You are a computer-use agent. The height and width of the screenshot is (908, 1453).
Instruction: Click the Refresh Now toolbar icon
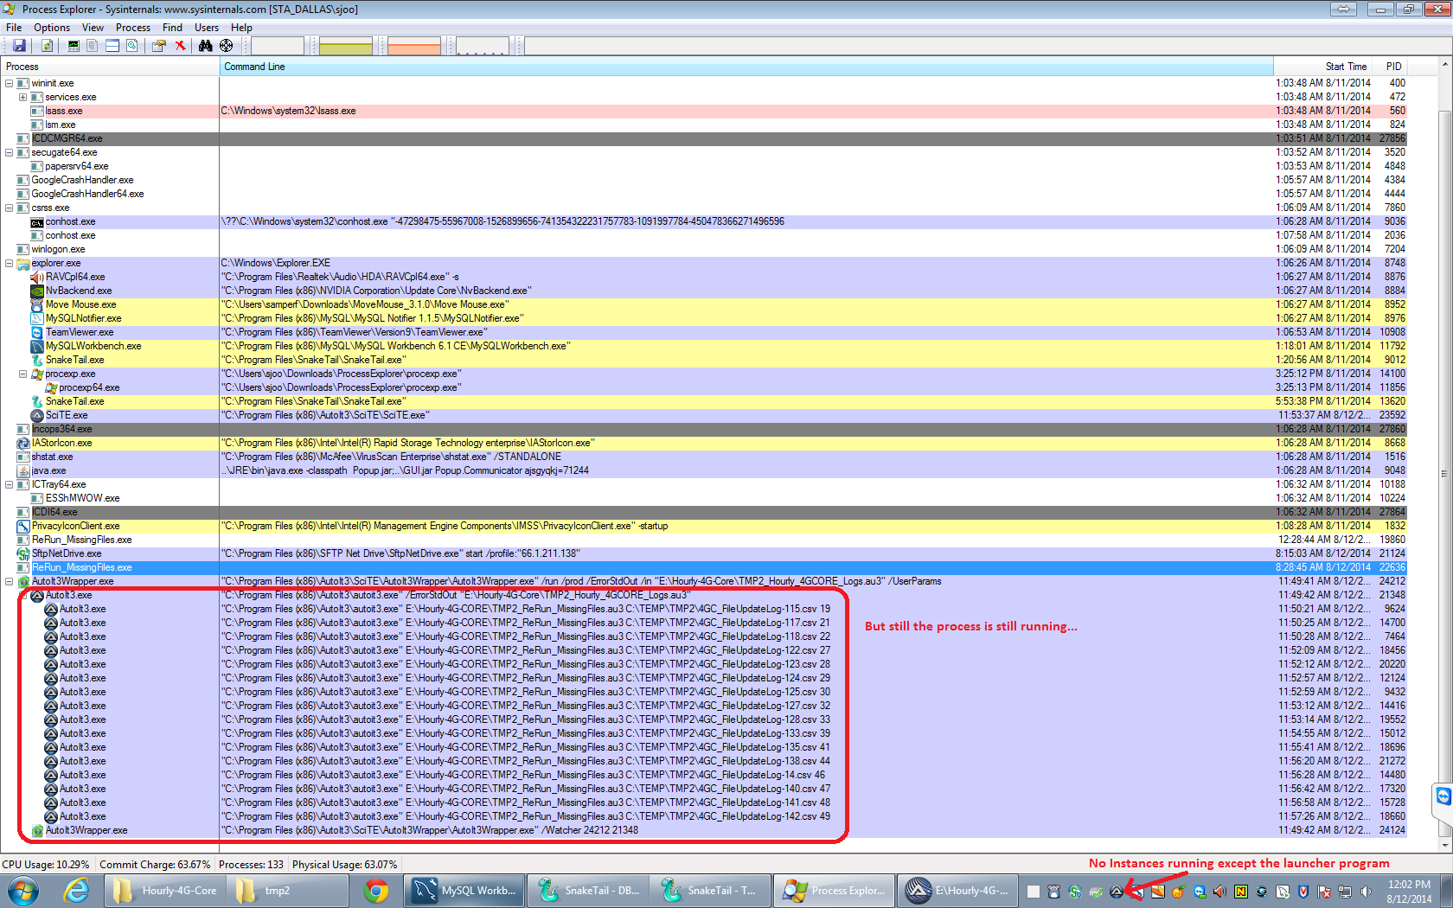point(48,46)
